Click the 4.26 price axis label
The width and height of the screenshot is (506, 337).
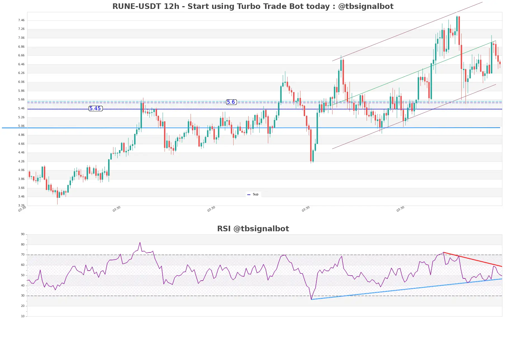[21, 161]
